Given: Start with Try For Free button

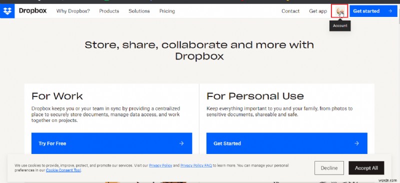Looking at the screenshot, I should click(x=111, y=143).
